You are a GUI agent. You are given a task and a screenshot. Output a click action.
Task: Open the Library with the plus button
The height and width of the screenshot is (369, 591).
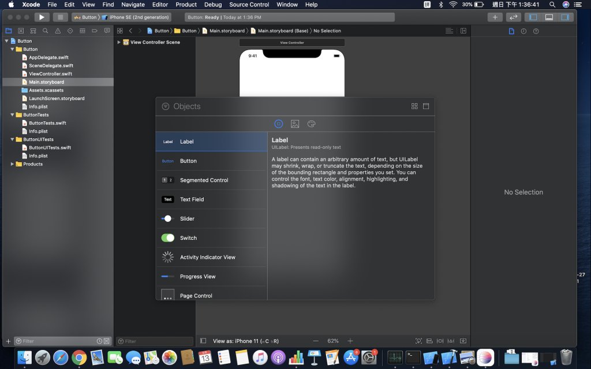click(495, 17)
